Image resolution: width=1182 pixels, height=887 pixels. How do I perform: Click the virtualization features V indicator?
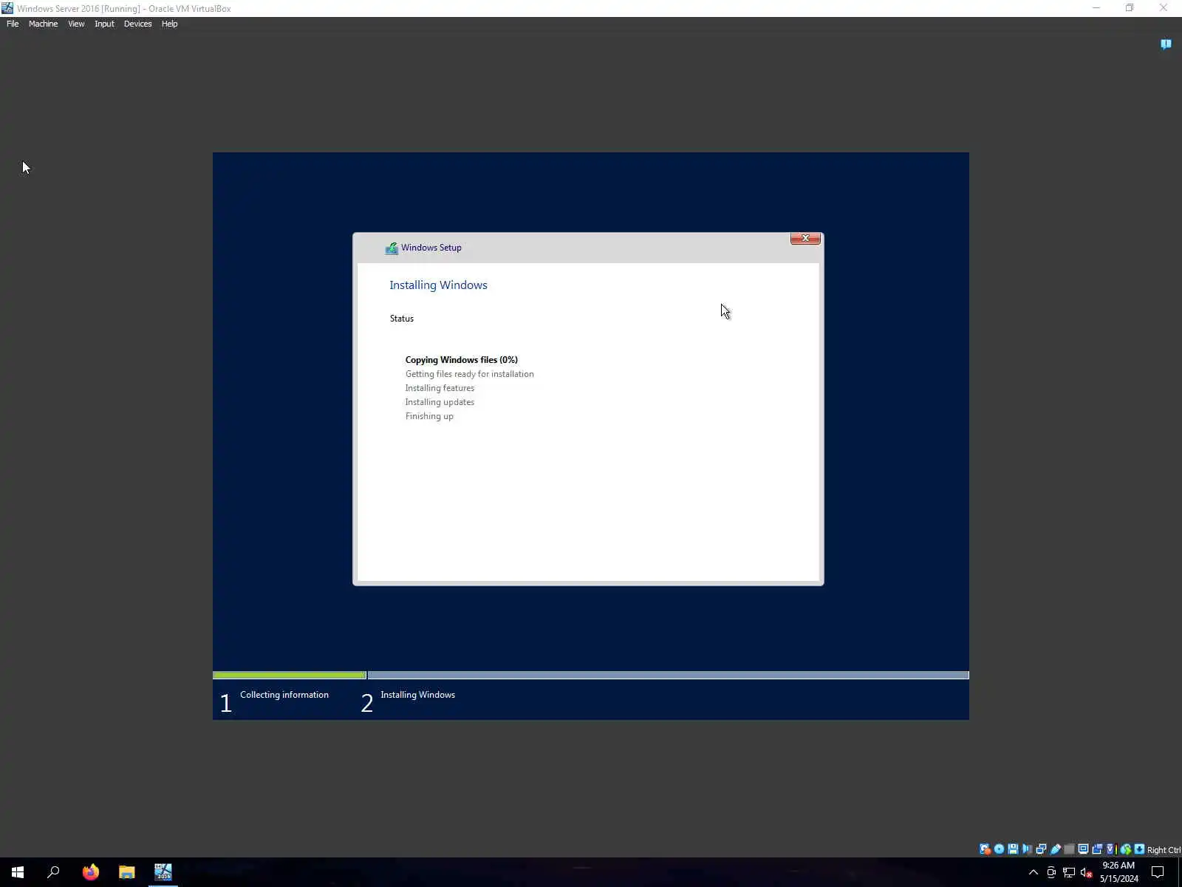tap(1110, 849)
